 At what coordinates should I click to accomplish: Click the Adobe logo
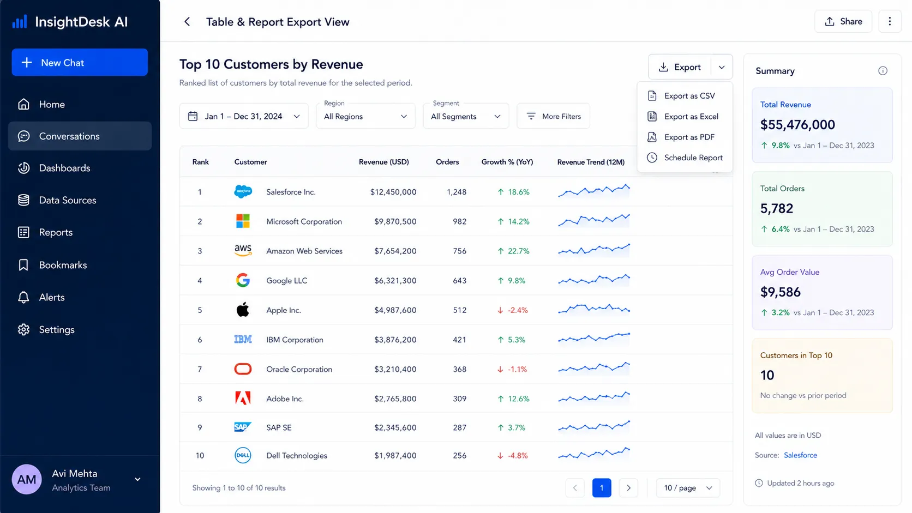click(243, 399)
